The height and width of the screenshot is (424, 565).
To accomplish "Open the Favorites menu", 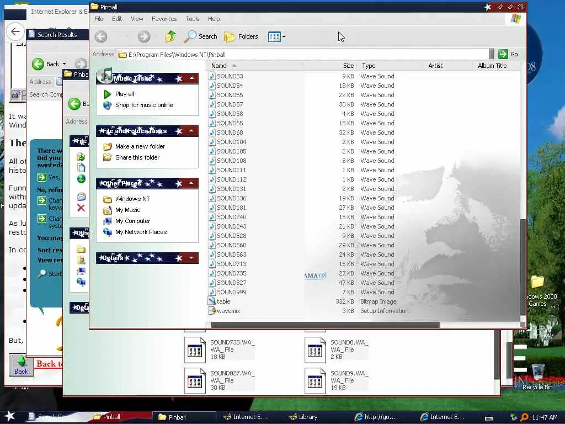I will click(x=164, y=19).
